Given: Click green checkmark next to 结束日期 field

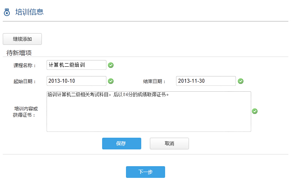Looking at the screenshot, I should coord(241,81).
